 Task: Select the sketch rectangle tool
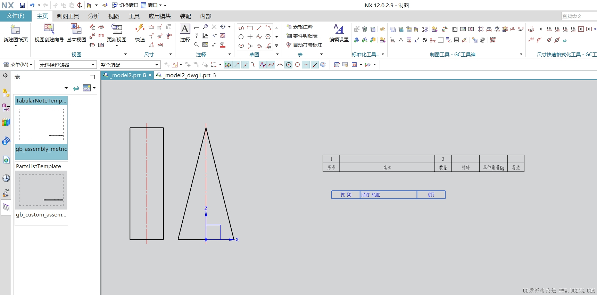[x=250, y=27]
